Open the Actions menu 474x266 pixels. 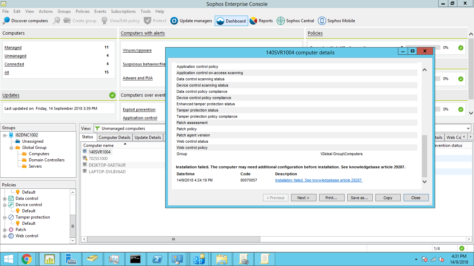(46, 11)
